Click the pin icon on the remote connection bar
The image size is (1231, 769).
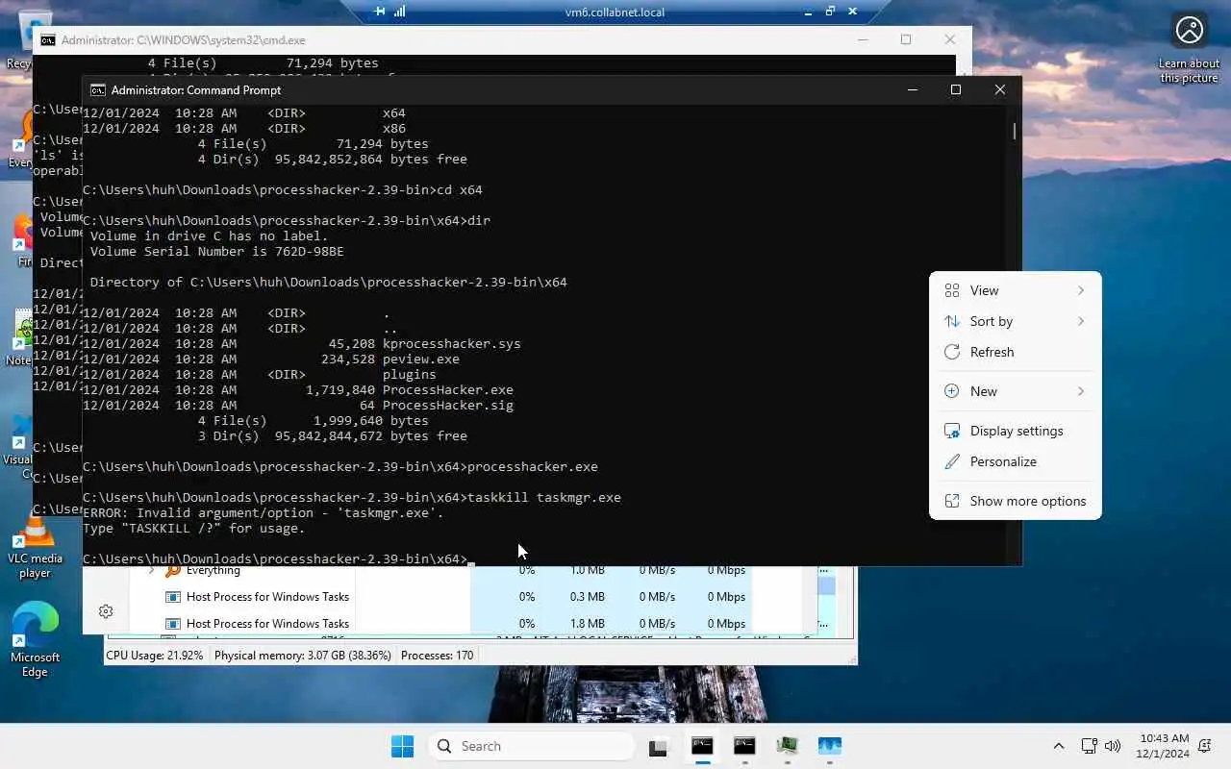coord(379,12)
